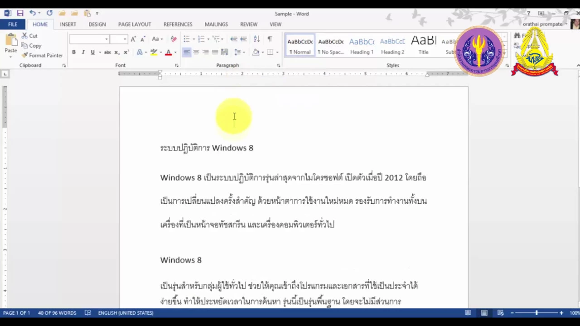Apply the Title style
Viewport: 580px width, 326px height.
[x=423, y=46]
